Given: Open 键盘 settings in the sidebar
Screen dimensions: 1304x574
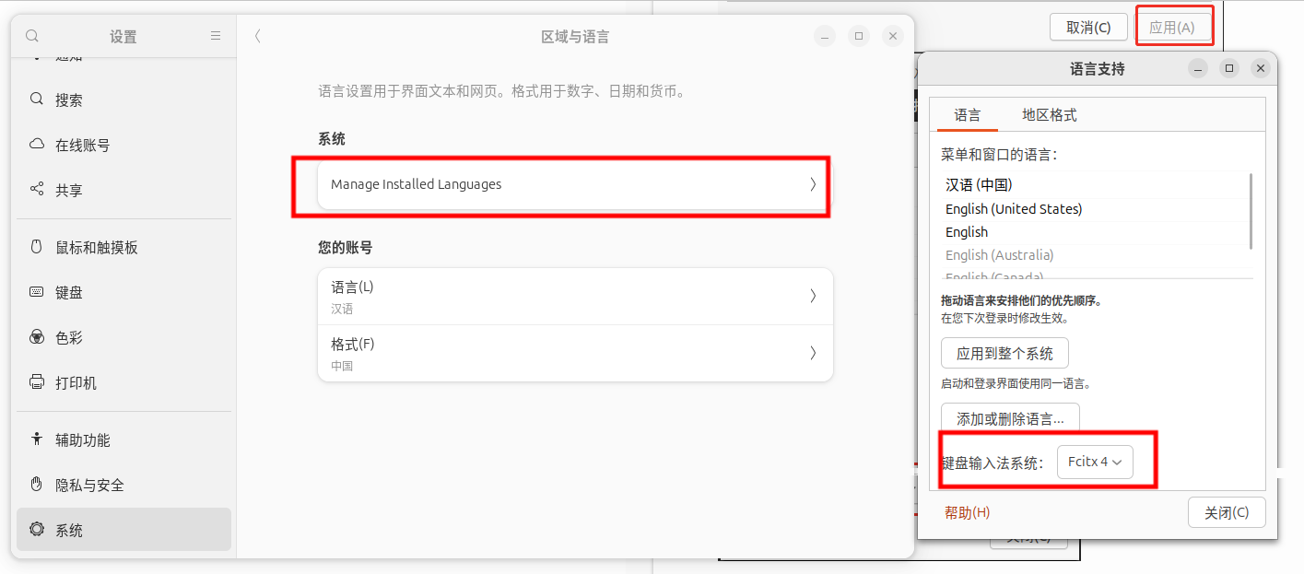Looking at the screenshot, I should 69,292.
